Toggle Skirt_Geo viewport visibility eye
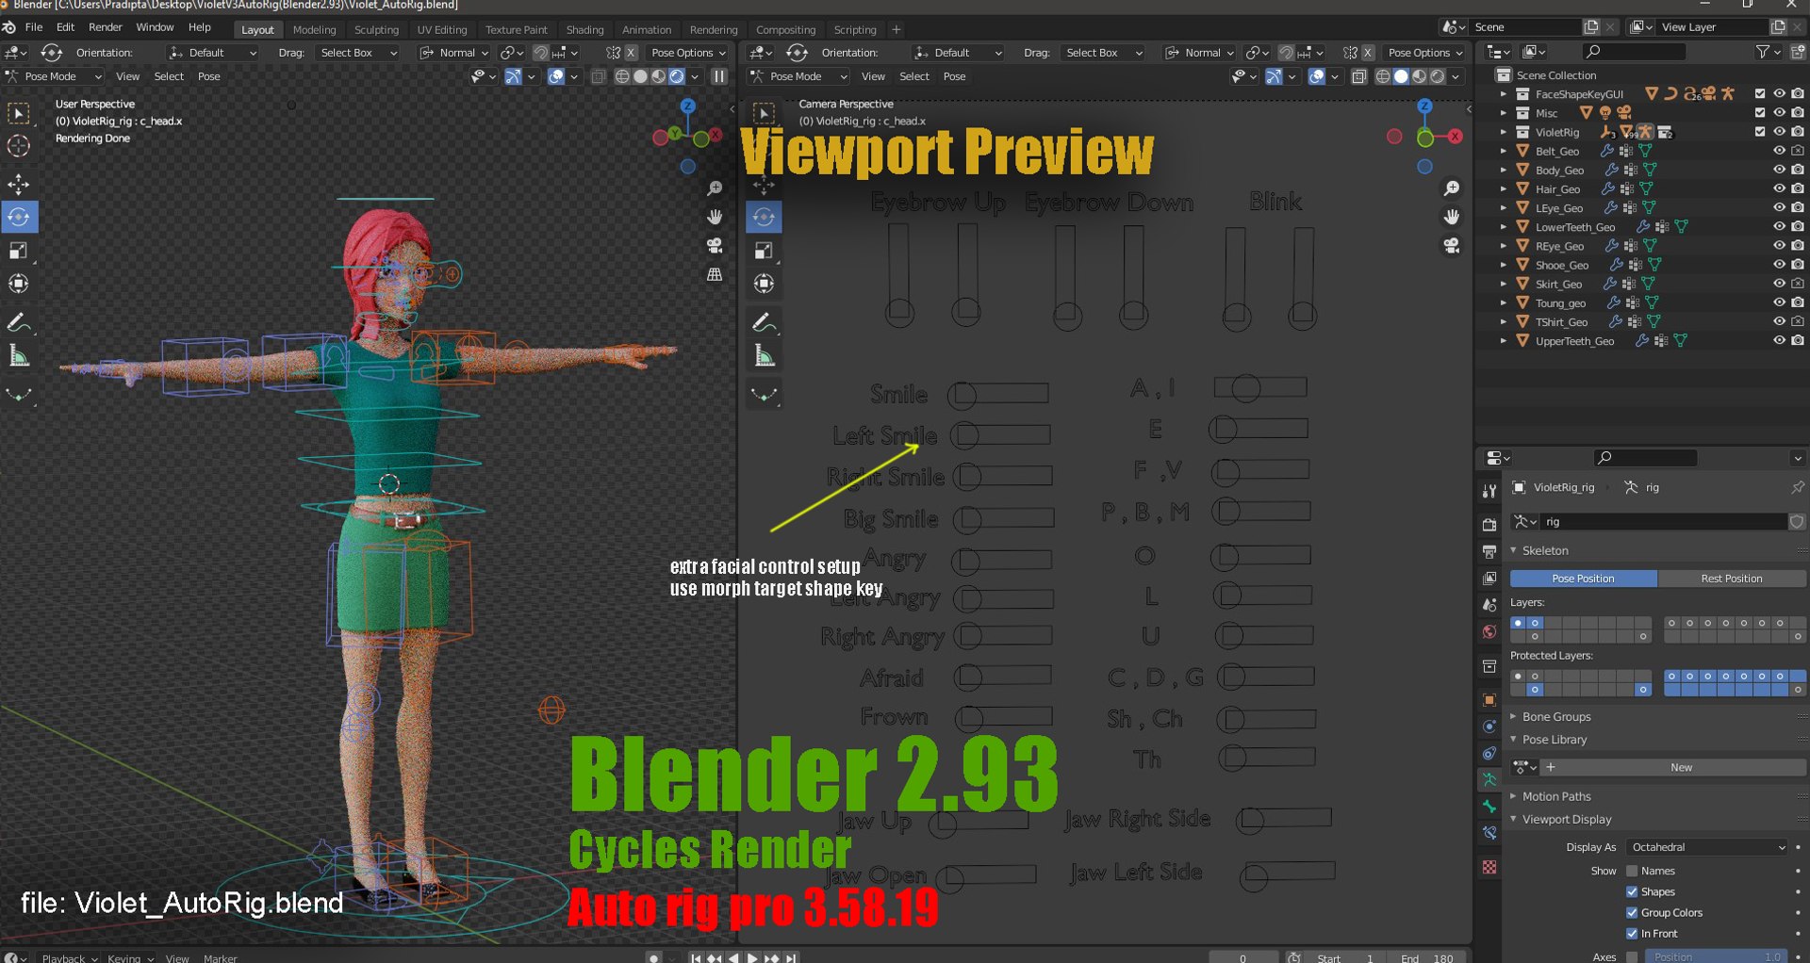The image size is (1810, 963). 1779,284
